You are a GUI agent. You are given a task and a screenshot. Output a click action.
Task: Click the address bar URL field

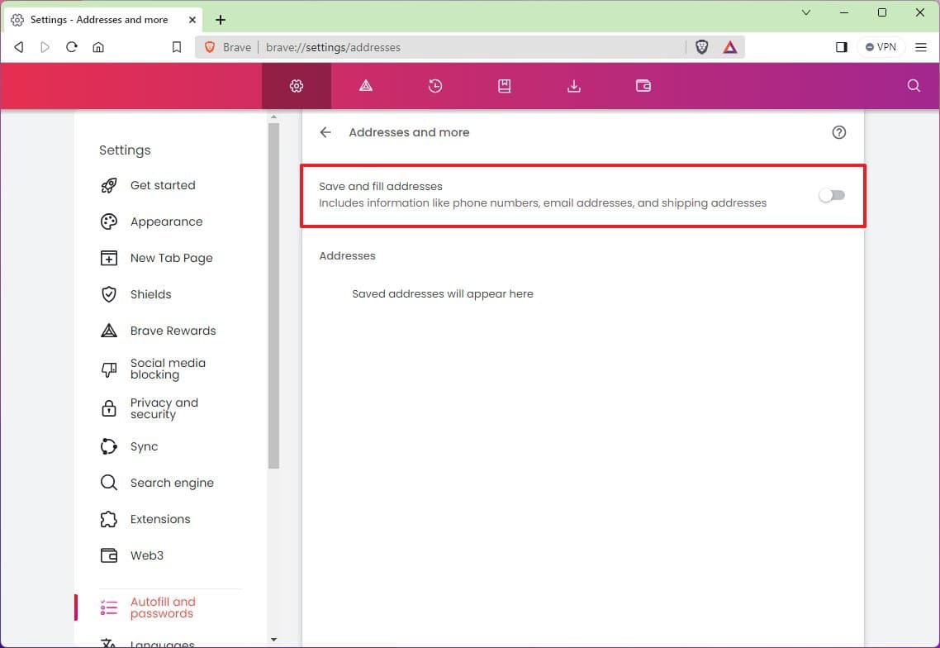tap(471, 47)
